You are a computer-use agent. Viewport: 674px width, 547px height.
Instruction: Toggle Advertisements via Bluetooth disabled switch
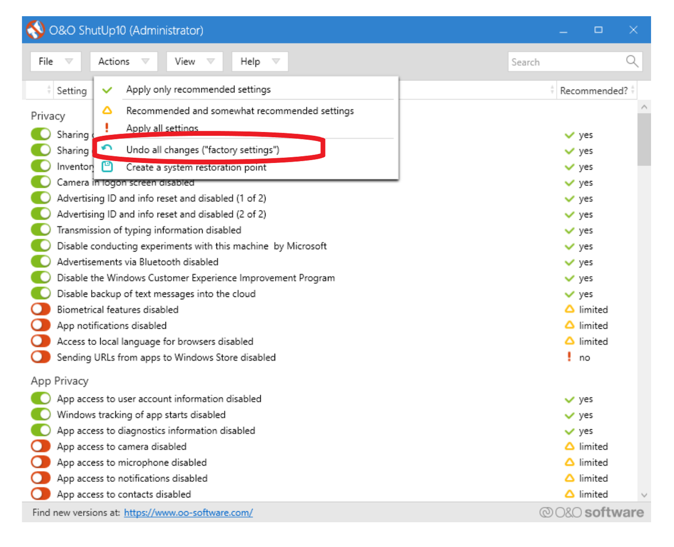coord(40,261)
